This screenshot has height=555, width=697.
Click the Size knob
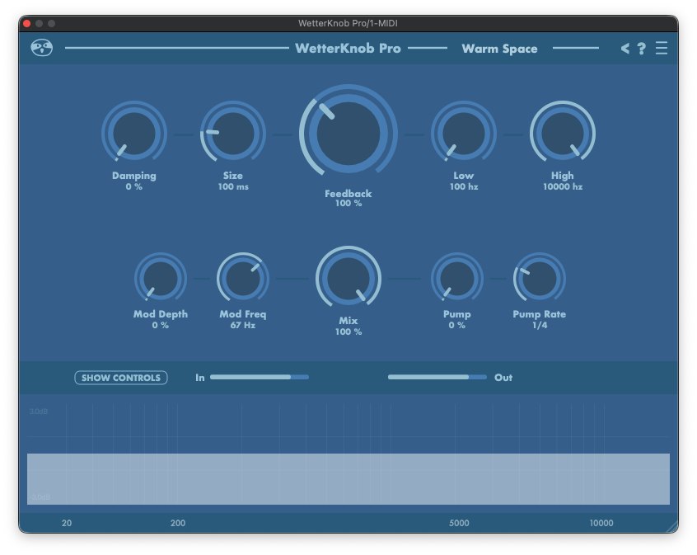233,134
